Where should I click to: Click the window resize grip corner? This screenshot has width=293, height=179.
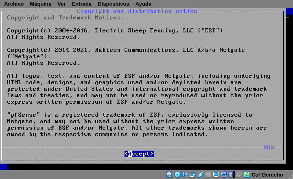291,177
